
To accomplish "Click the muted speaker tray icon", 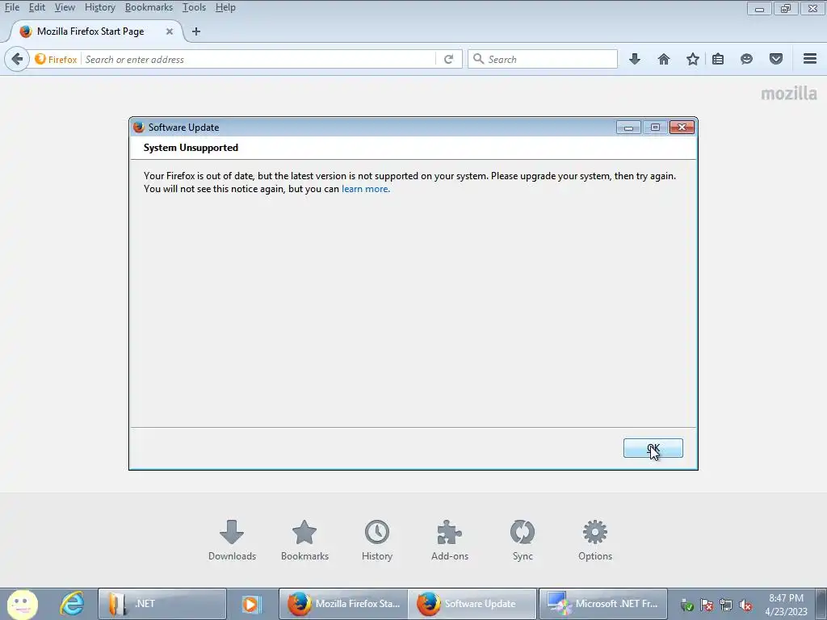I will coord(745,605).
